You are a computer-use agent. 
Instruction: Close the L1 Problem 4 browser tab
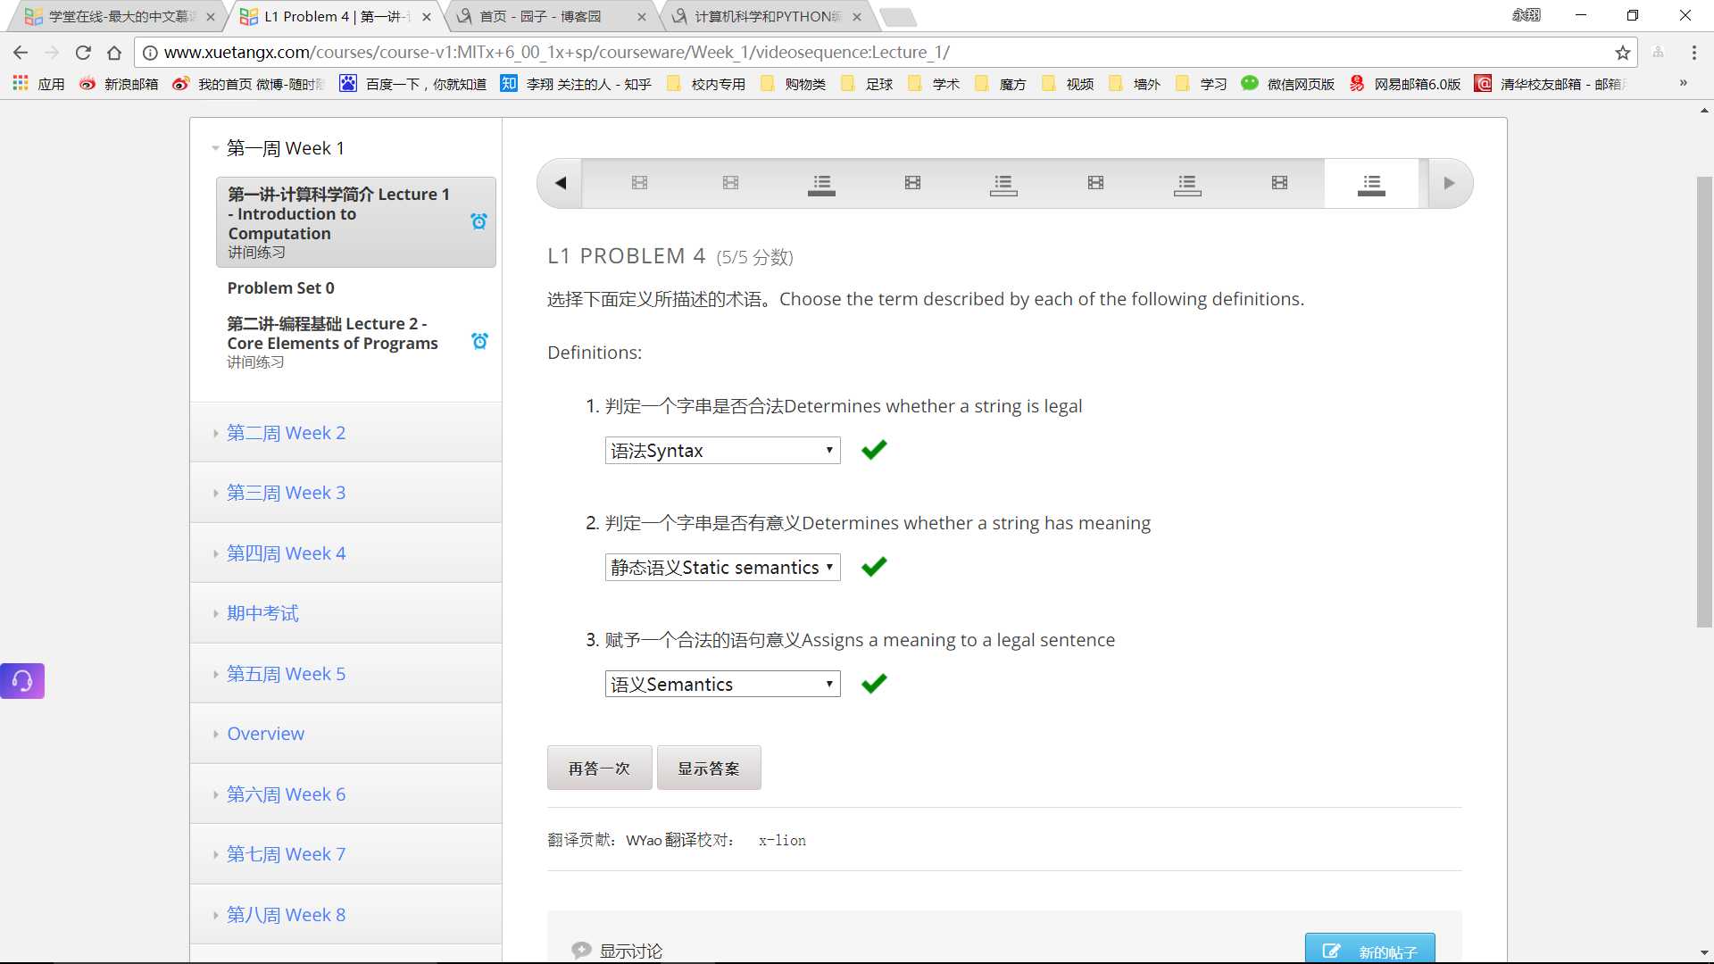(x=427, y=16)
